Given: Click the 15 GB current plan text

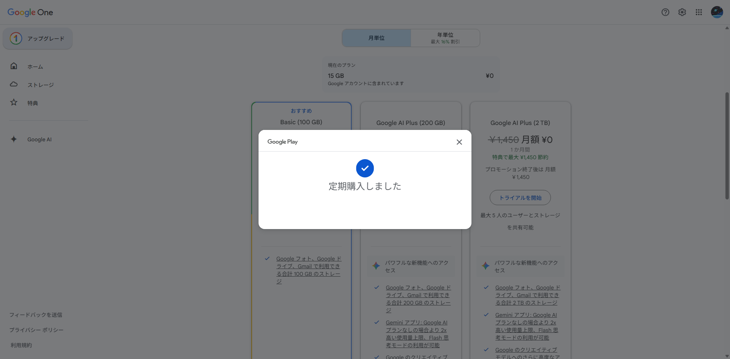Looking at the screenshot, I should [336, 76].
